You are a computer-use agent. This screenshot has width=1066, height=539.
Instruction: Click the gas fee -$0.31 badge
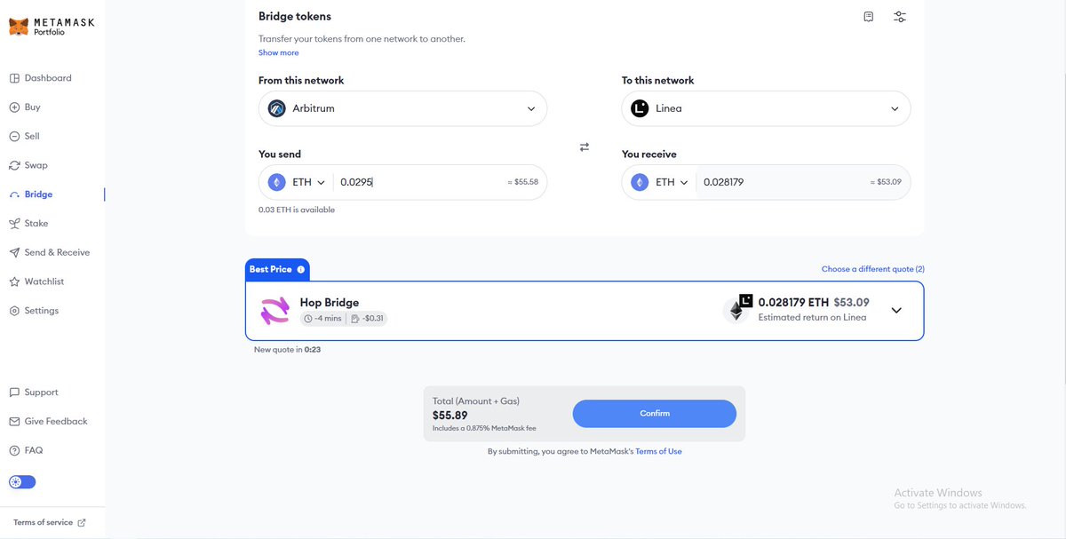(368, 319)
